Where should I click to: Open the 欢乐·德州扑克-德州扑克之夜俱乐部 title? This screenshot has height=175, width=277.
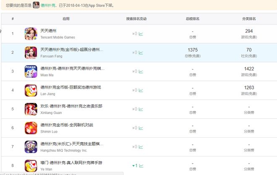pyautogui.click(x=71, y=106)
